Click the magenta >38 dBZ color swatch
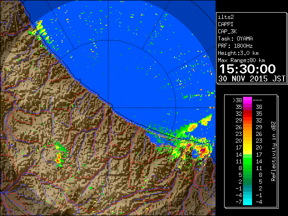 coord(247,100)
